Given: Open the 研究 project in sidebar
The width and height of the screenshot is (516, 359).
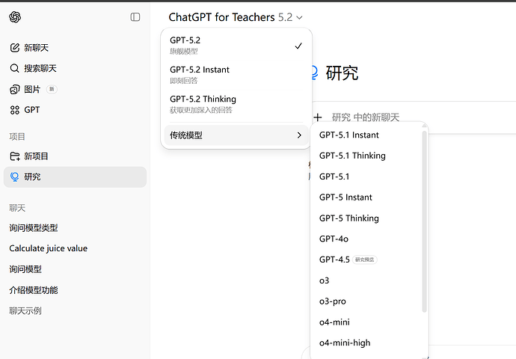Looking at the screenshot, I should pos(75,177).
